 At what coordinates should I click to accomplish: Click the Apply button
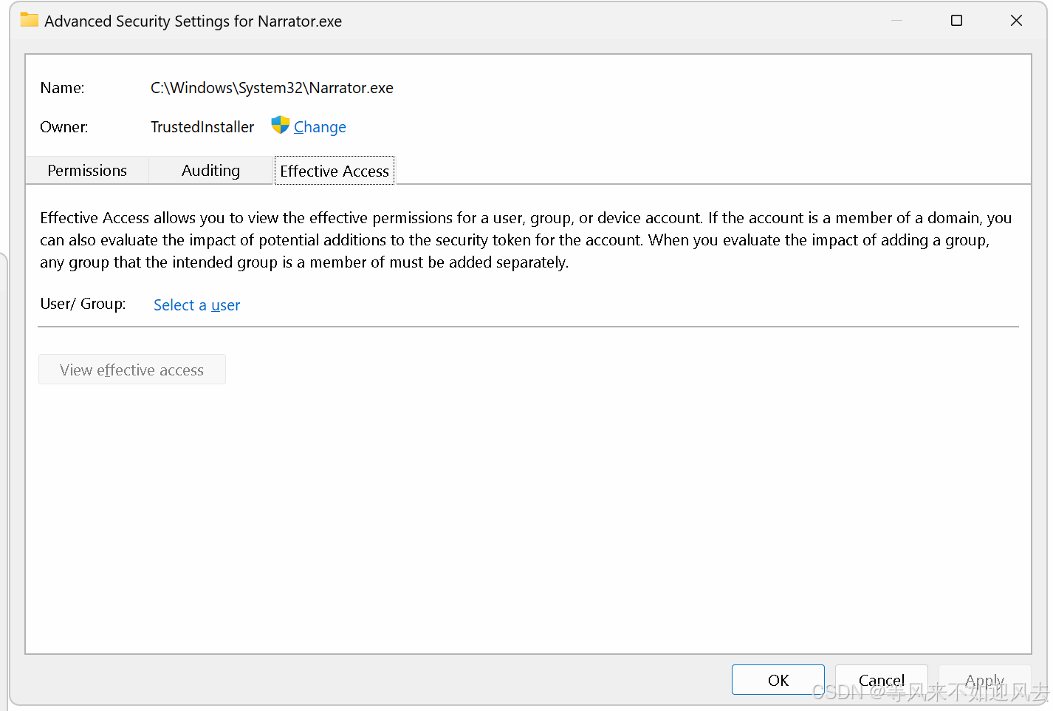[985, 680]
